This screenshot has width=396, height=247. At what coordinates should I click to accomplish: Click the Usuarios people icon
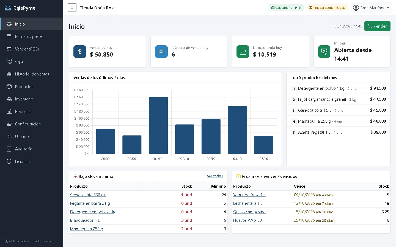coord(9,136)
